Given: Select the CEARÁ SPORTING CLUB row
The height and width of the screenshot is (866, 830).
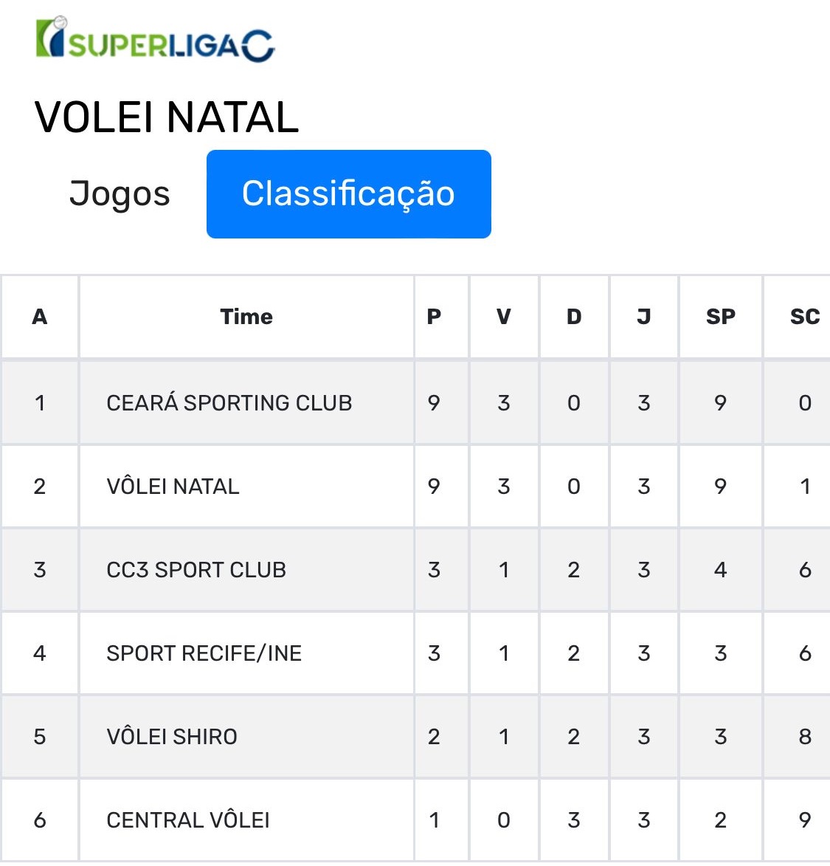Looking at the screenshot, I should tap(415, 402).
